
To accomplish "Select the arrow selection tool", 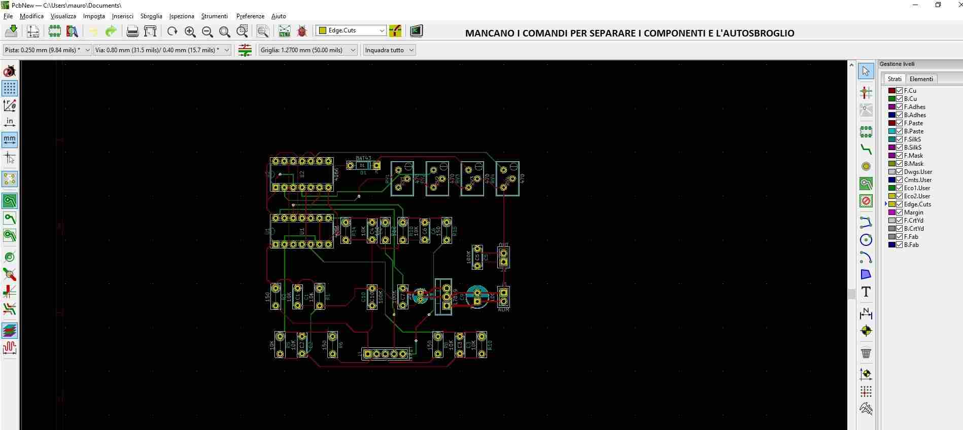I will [x=866, y=71].
